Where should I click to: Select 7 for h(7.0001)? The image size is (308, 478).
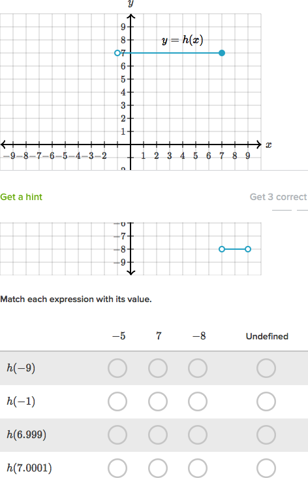pyautogui.click(x=158, y=468)
